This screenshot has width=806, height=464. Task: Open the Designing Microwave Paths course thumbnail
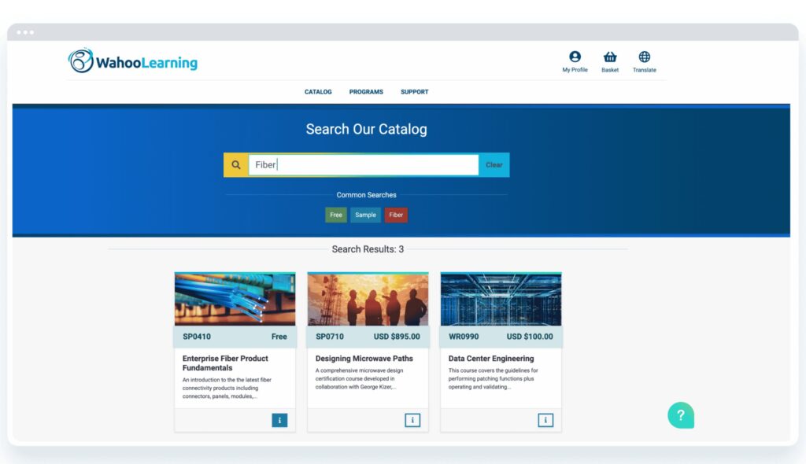(x=368, y=299)
